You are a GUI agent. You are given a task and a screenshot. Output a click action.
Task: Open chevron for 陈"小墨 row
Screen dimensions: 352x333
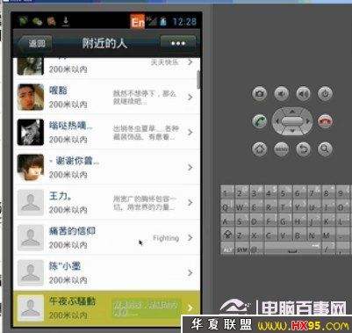(x=190, y=272)
